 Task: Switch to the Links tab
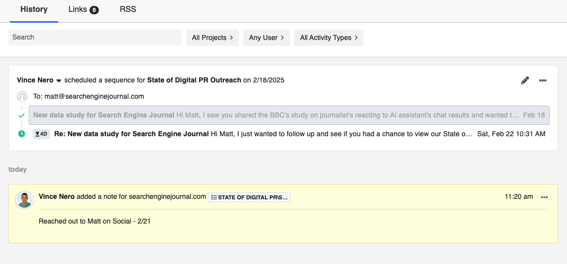pos(83,9)
